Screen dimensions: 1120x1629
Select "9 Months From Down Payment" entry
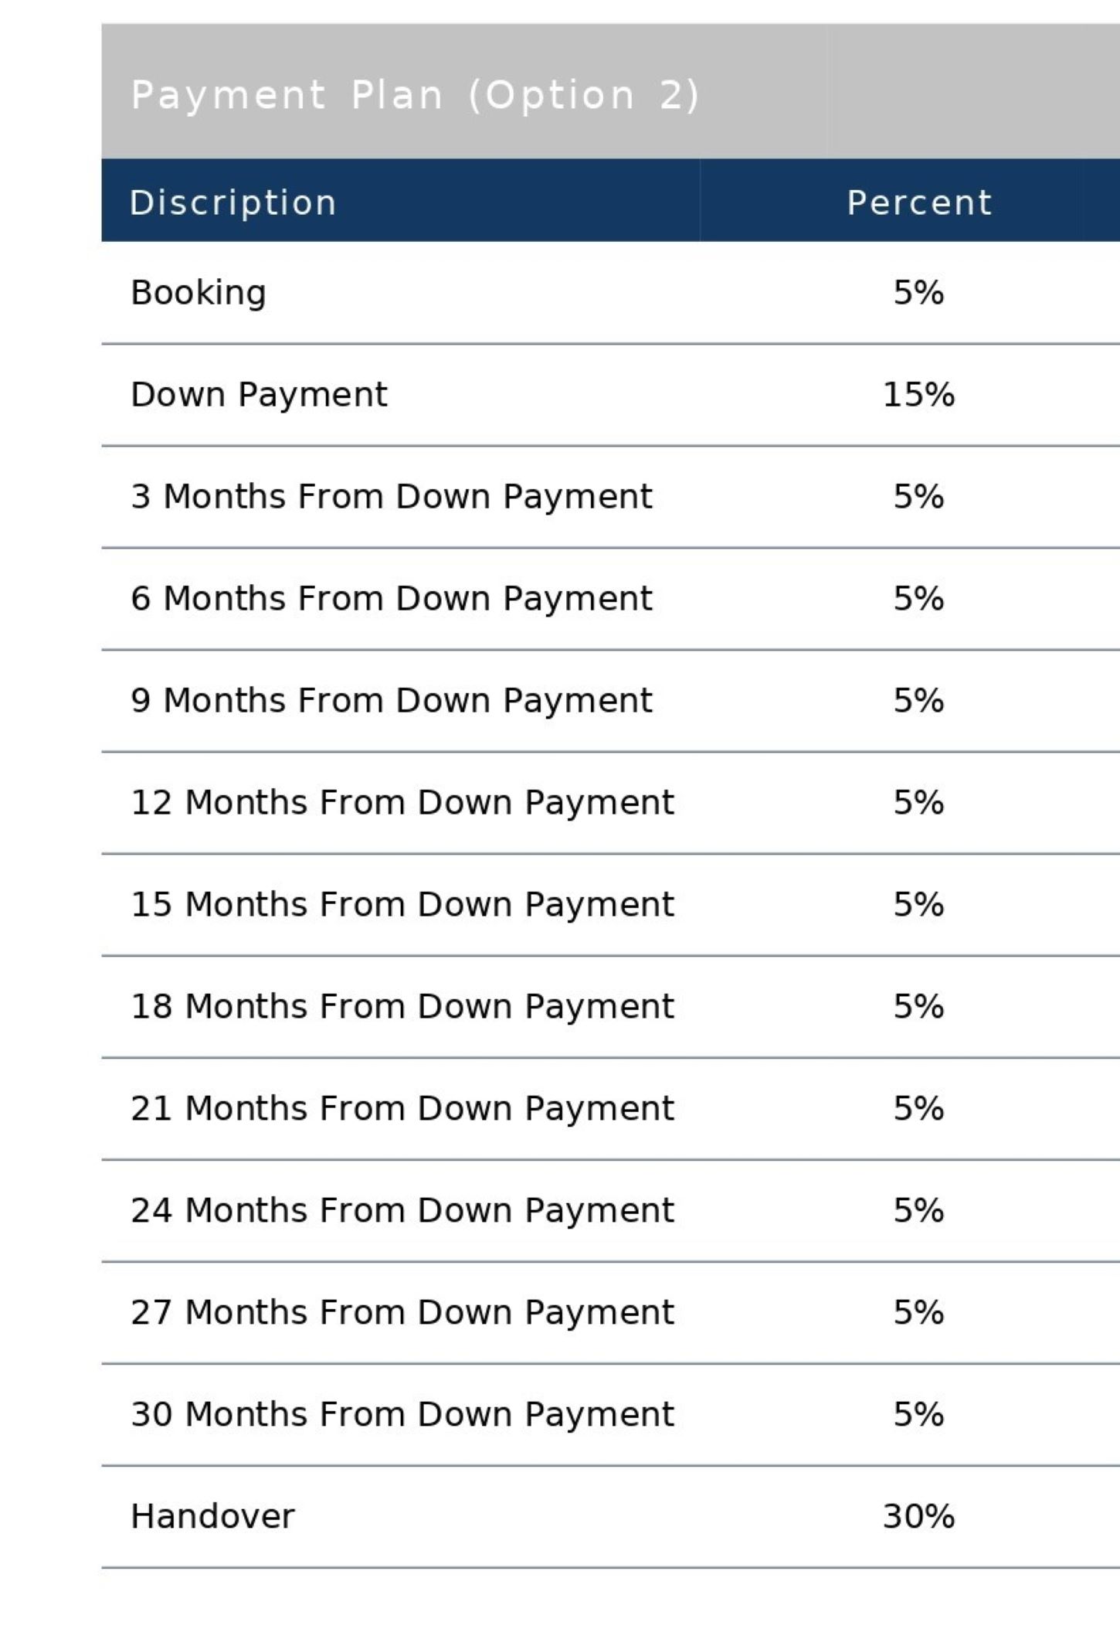(392, 701)
